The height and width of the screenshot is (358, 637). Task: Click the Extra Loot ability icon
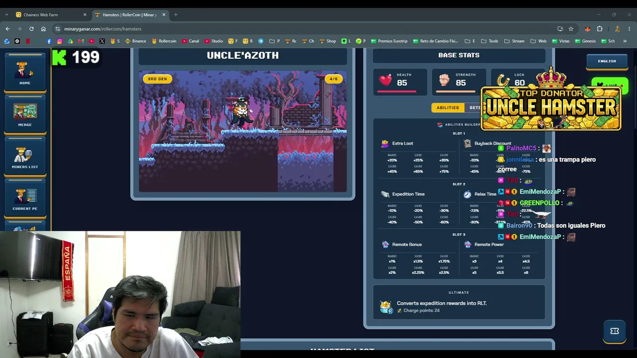[x=385, y=144]
